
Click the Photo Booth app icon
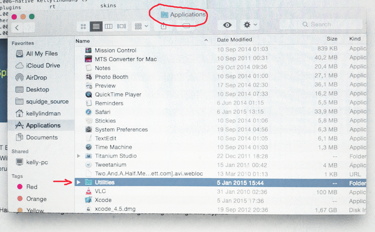pos(89,76)
